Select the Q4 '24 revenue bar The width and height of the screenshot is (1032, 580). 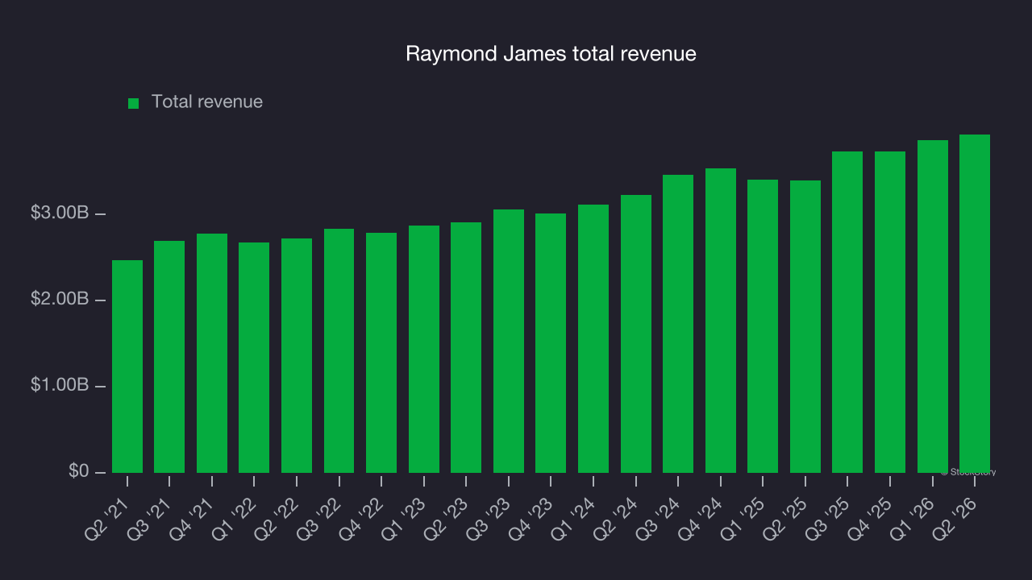pyautogui.click(x=721, y=321)
